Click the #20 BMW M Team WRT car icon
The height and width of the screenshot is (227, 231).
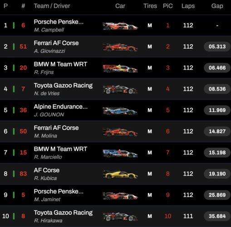120,69
